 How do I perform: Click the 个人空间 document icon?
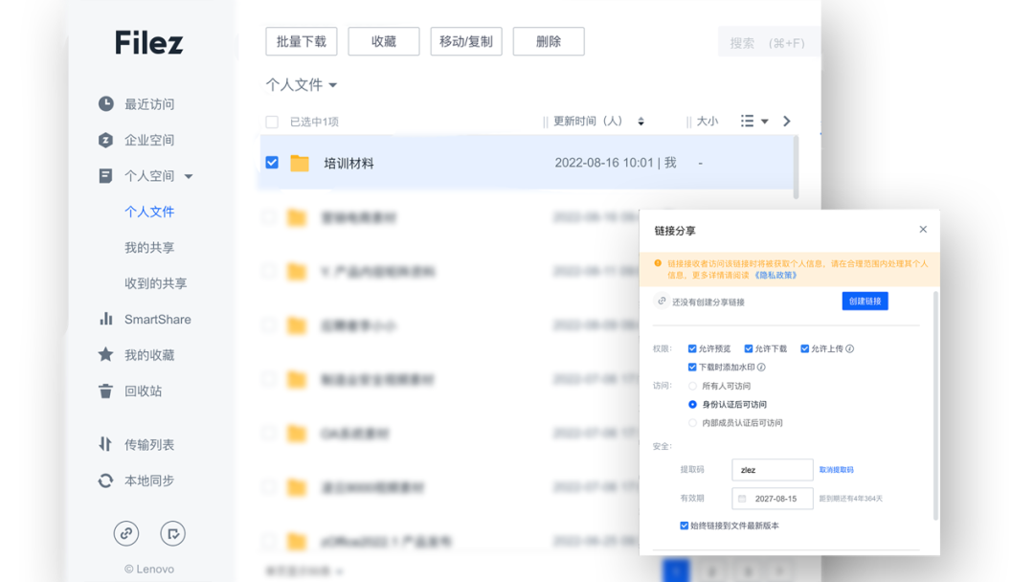pos(105,175)
